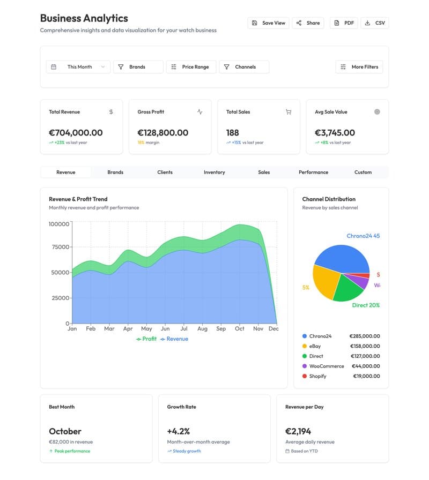This screenshot has width=429, height=480.
Task: Click the blue Chrono24 legend dot
Action: pos(305,336)
